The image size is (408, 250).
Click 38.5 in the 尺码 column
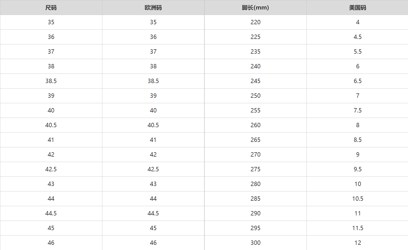(x=51, y=81)
